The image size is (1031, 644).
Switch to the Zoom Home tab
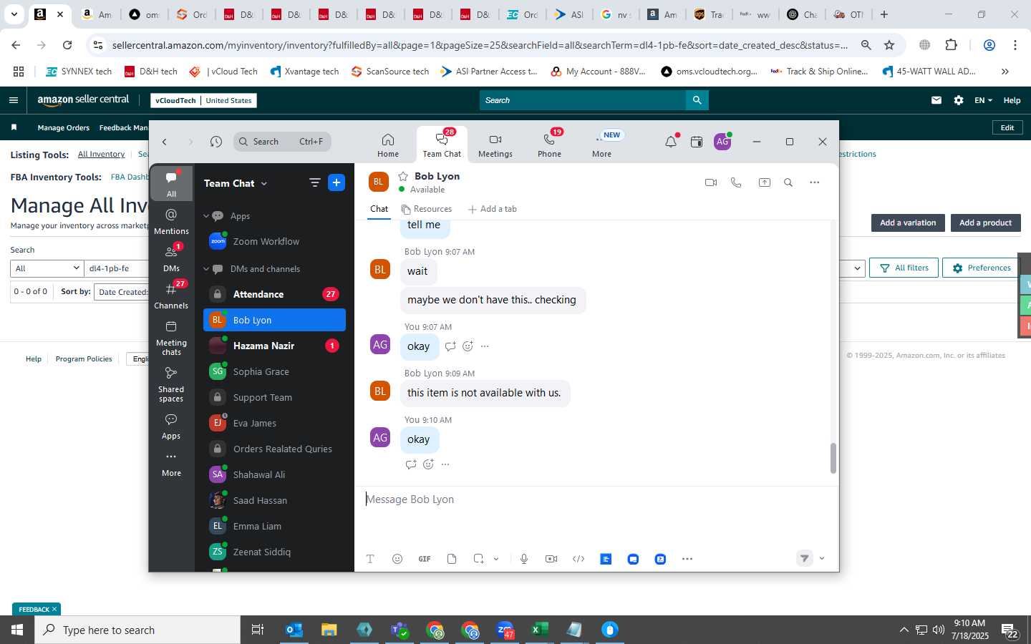click(x=388, y=145)
